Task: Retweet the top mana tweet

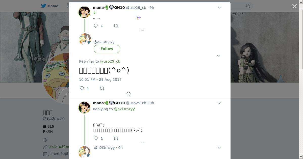Action: (x=116, y=26)
